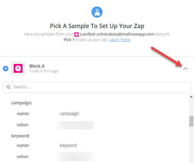Click the blurred keyword value field

point(76,157)
